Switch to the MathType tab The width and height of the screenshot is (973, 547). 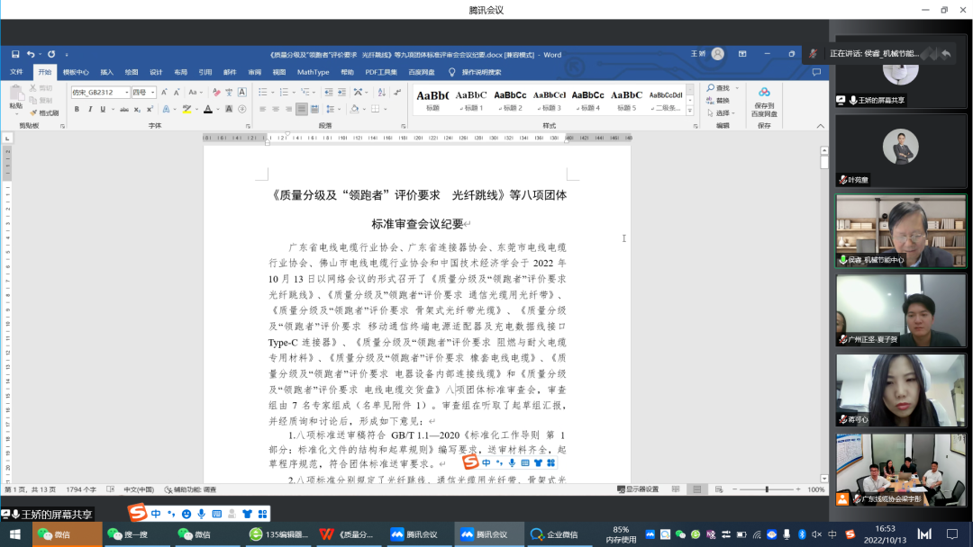[x=313, y=72]
